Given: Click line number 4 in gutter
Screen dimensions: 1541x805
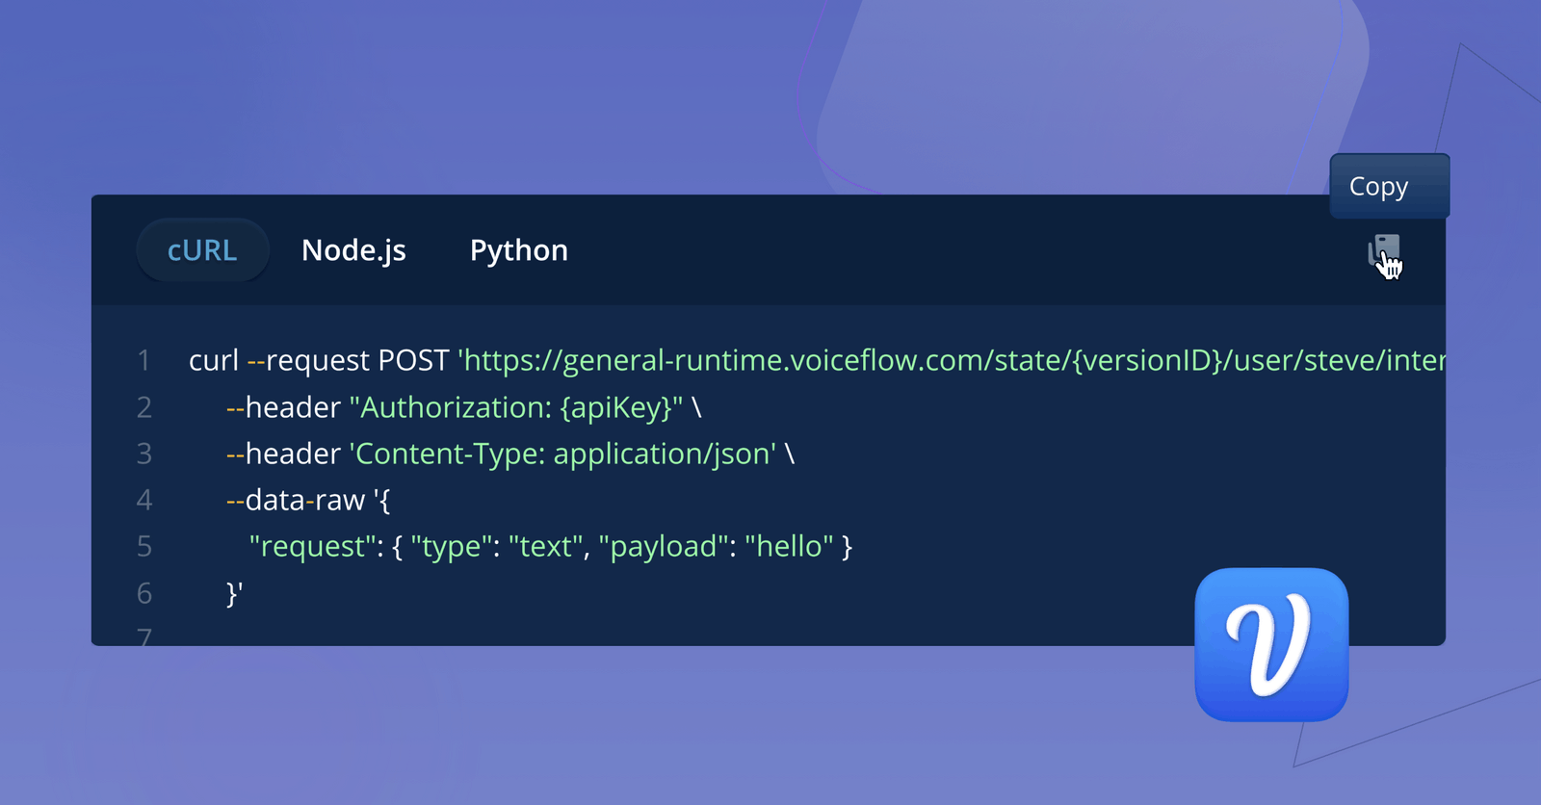Looking at the screenshot, I should coord(144,500).
